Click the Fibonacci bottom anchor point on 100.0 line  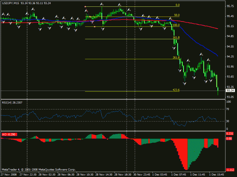(95, 27)
